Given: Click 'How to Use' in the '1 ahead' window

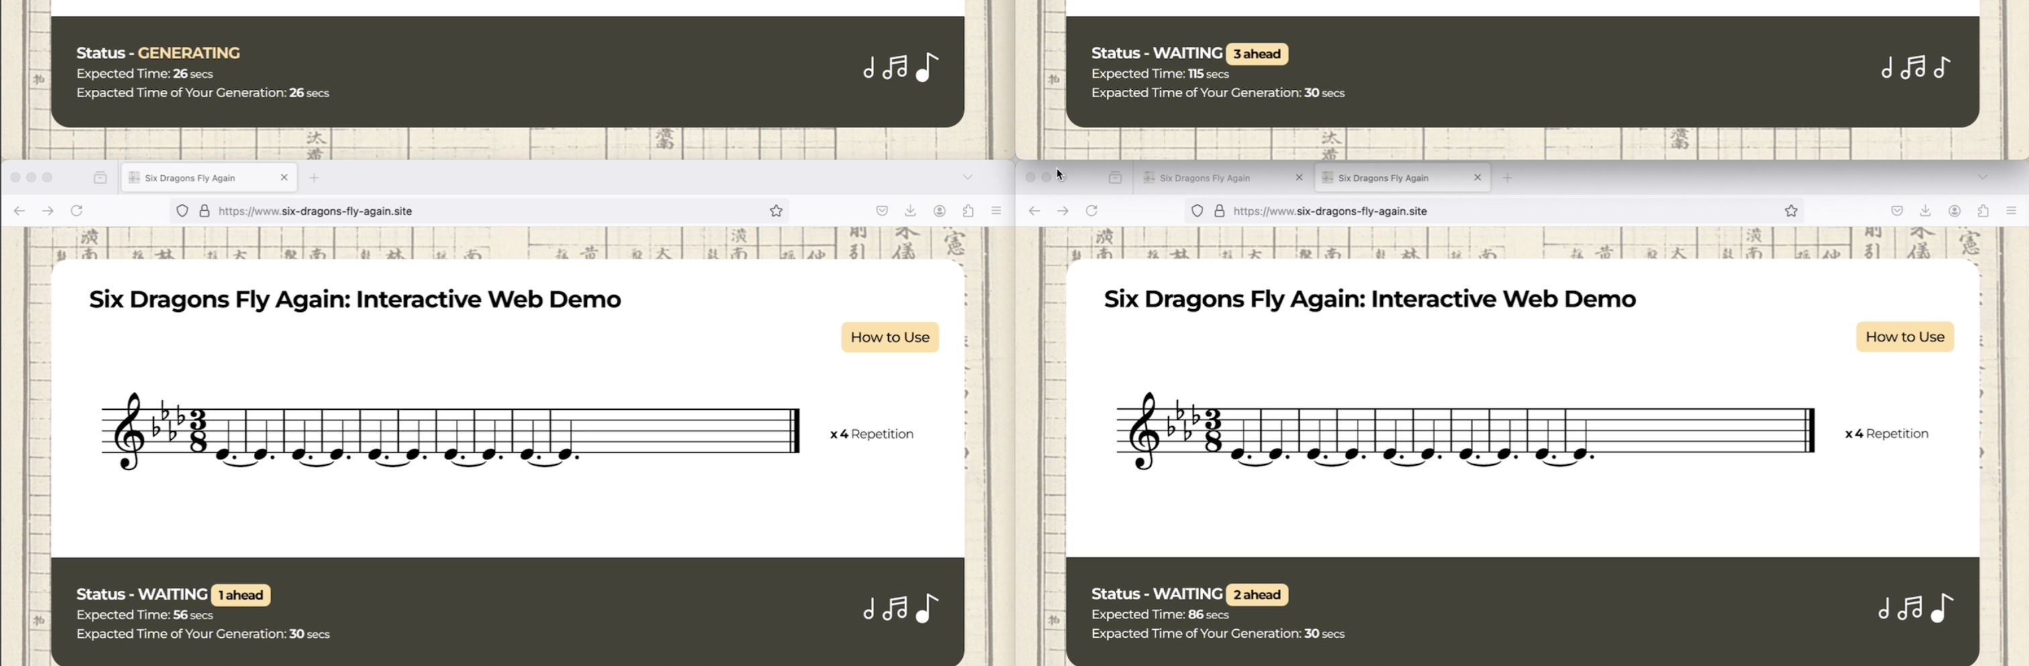Looking at the screenshot, I should click(x=890, y=337).
